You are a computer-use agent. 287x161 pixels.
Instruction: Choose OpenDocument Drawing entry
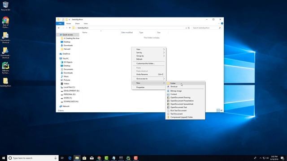[x=185, y=97]
